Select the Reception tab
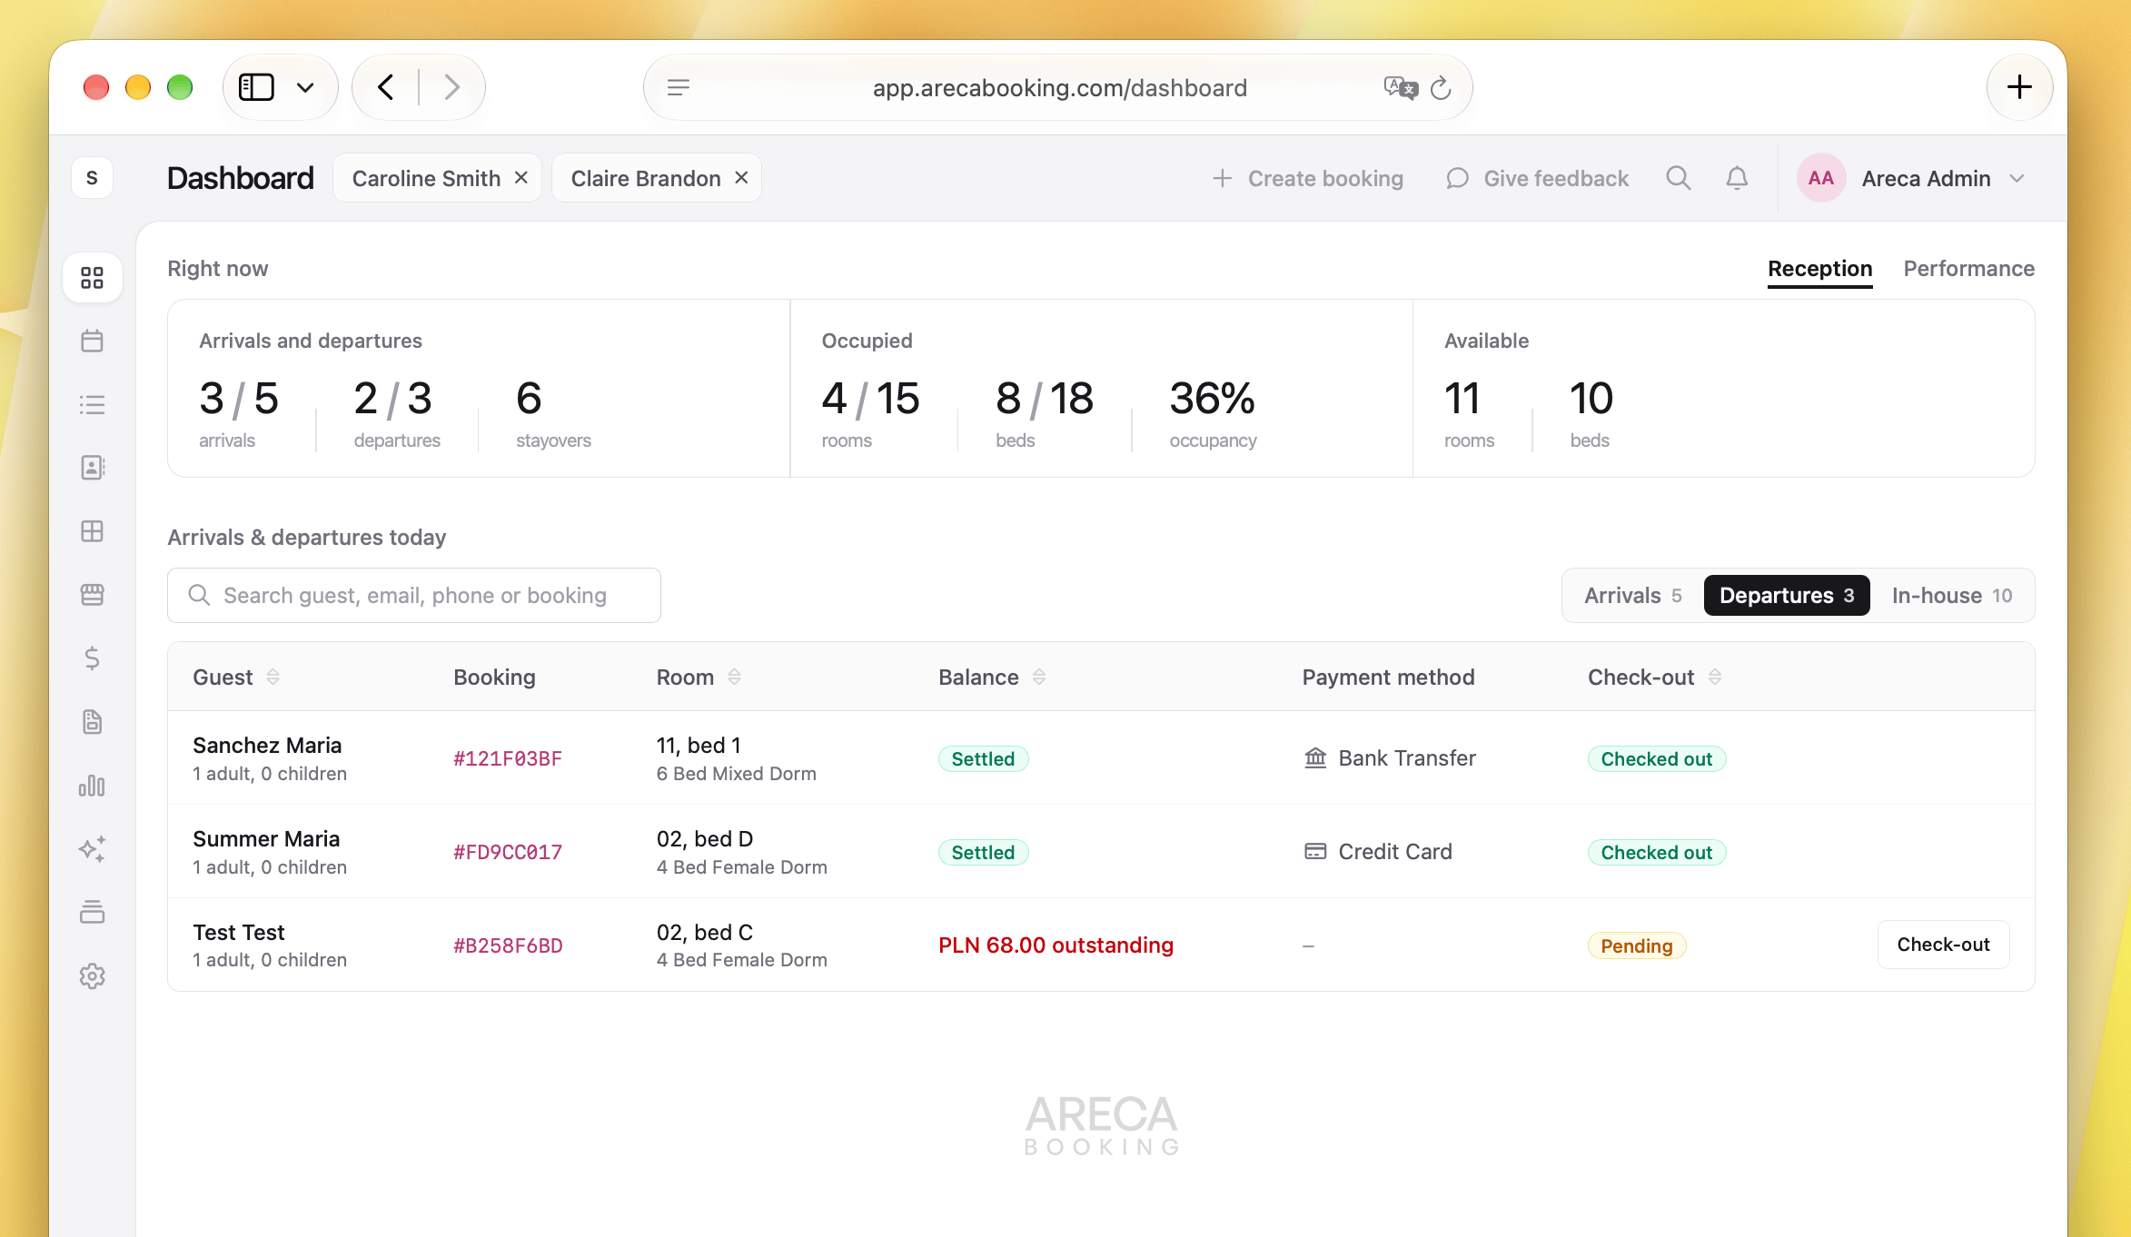Viewport: 2131px width, 1237px height. [x=1819, y=269]
